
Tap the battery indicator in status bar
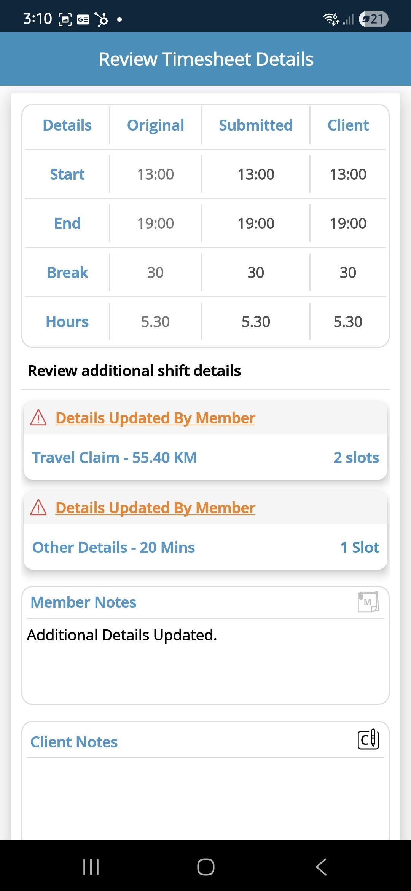[373, 19]
